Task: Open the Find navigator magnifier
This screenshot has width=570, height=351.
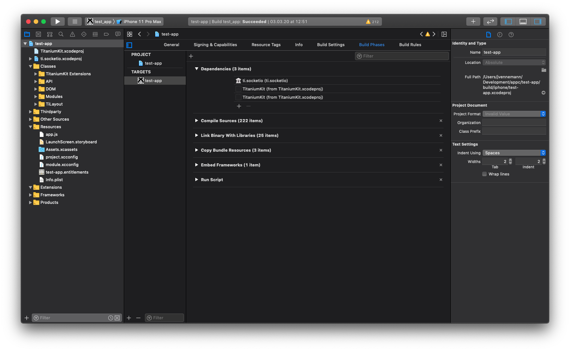Action: [61, 34]
